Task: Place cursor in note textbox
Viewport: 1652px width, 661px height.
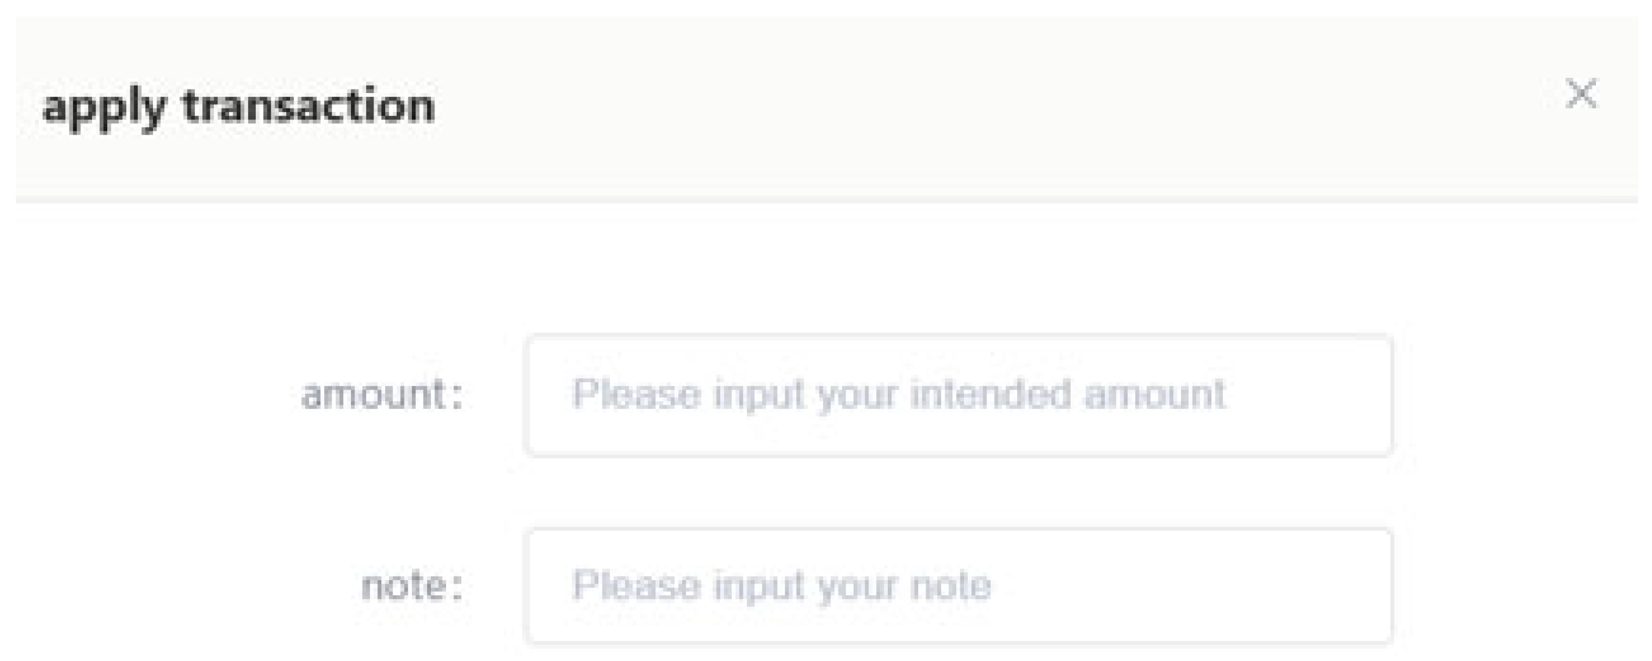Action: click(x=958, y=586)
